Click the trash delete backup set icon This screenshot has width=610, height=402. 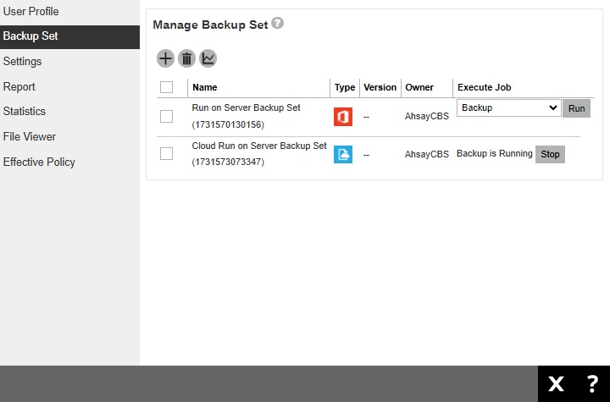click(186, 58)
